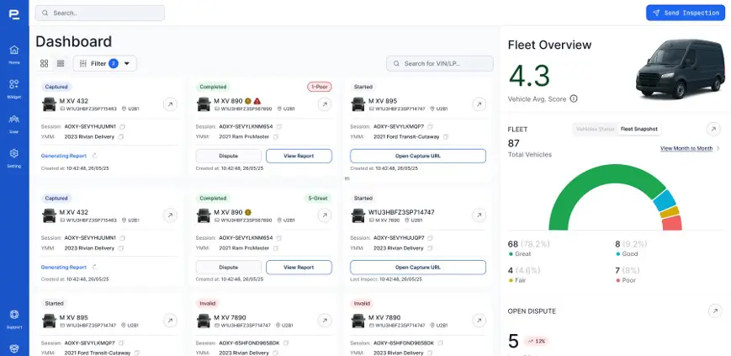The width and height of the screenshot is (731, 356).
Task: Open Capture URL for the first-row M XV 895 card
Action: tap(418, 156)
